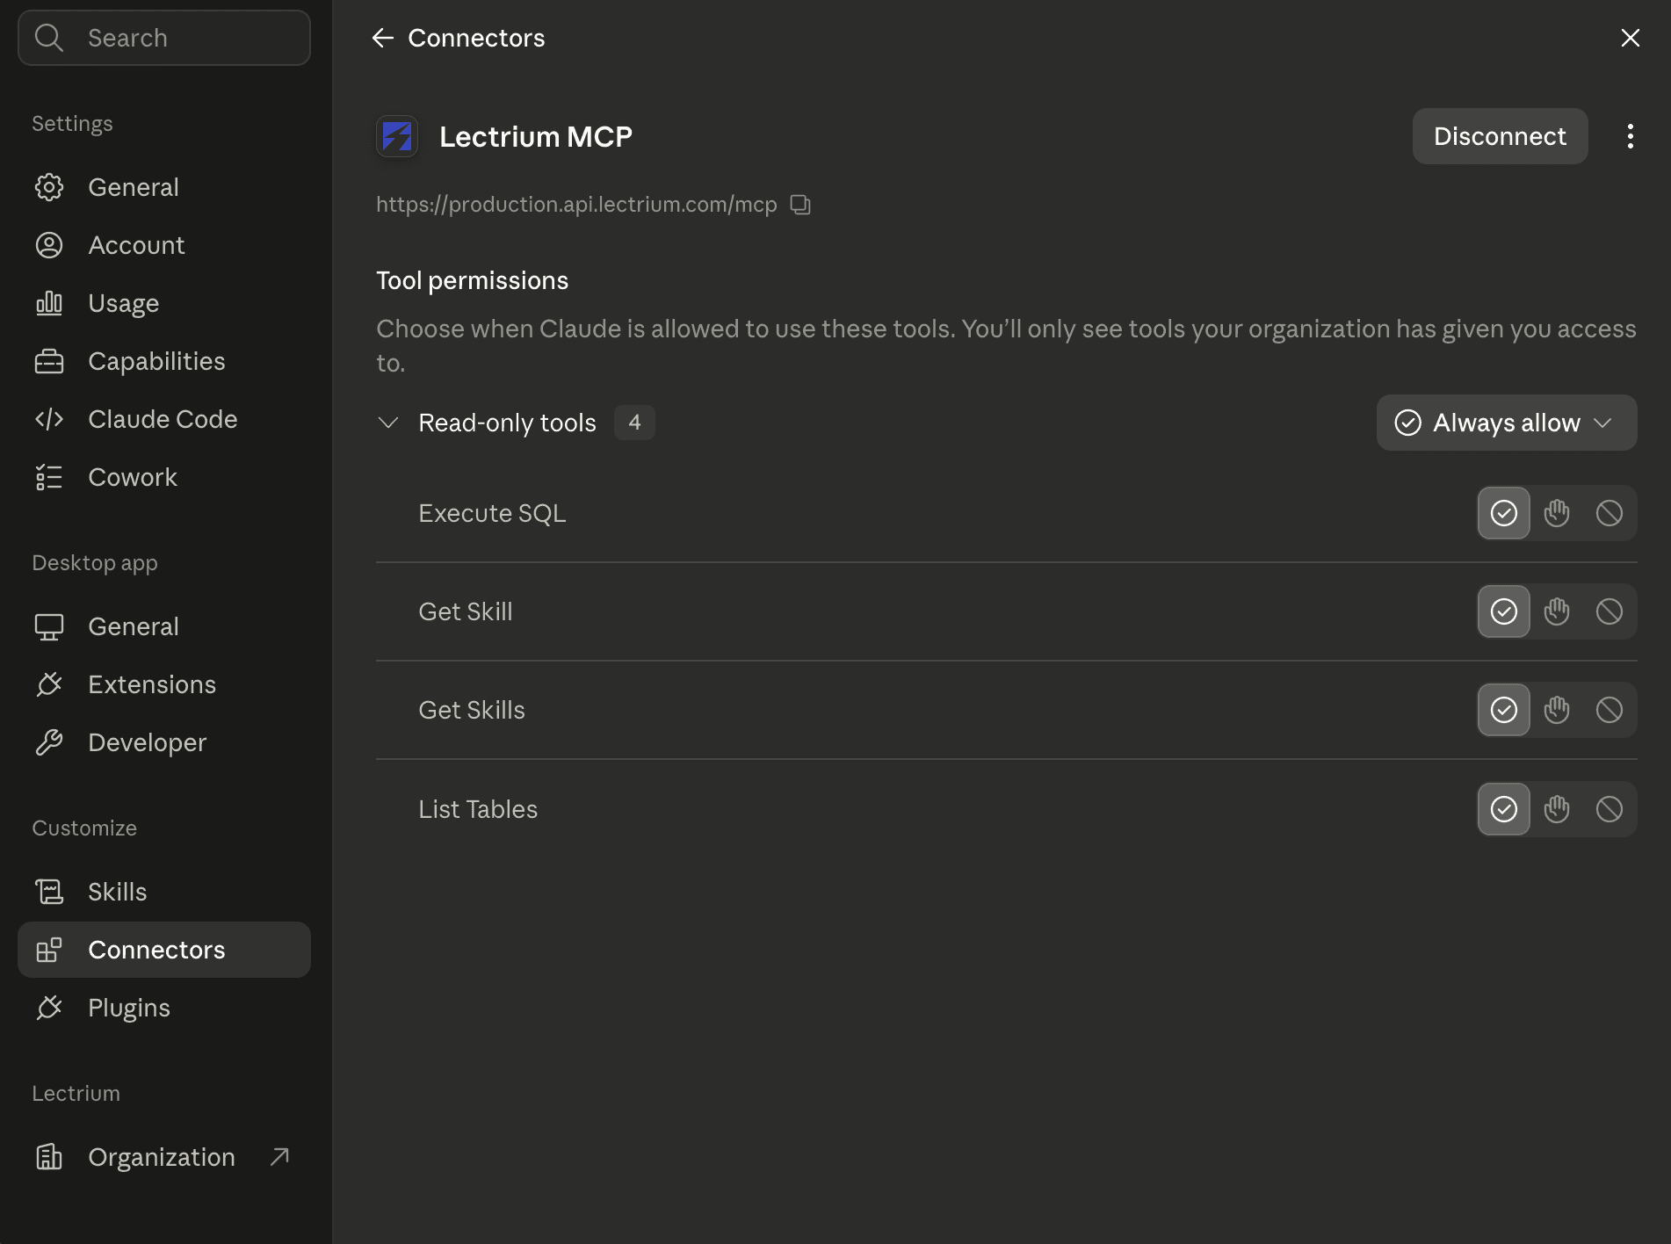Go back using the Connectors arrow

pyautogui.click(x=382, y=38)
